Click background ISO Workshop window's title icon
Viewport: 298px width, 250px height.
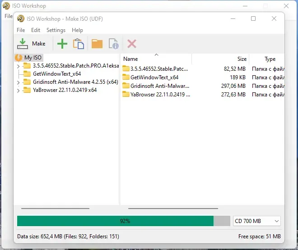coord(6,6)
